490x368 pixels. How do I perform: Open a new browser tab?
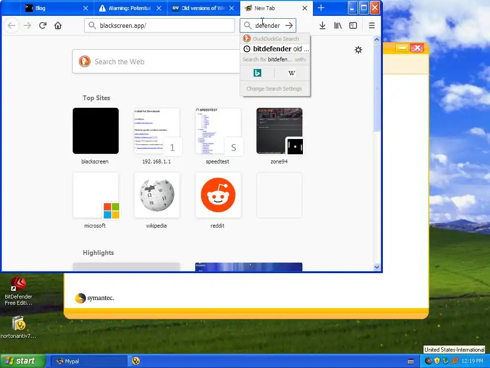(321, 8)
